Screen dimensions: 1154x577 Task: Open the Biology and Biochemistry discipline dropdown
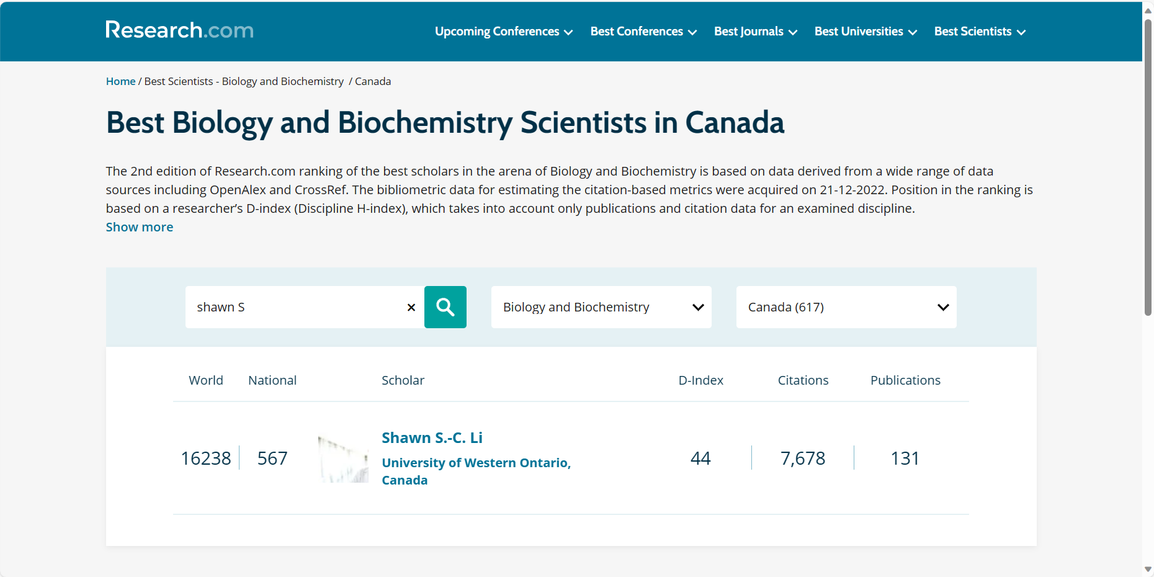601,307
